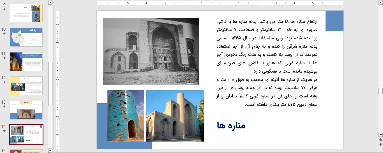Select the turquoise tiled minaret photo
383x153 pixels.
tap(126, 116)
